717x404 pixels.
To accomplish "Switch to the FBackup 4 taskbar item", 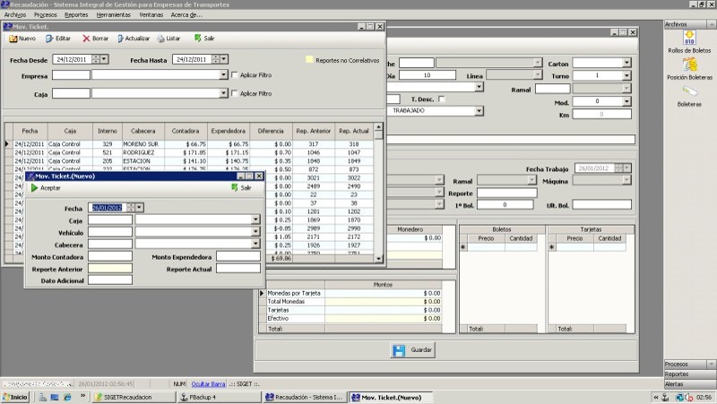I will click(x=220, y=397).
